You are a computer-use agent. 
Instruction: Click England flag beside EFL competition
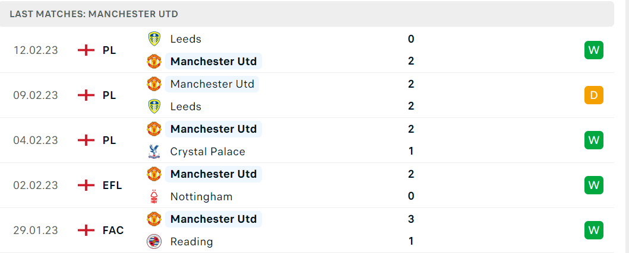click(86, 185)
